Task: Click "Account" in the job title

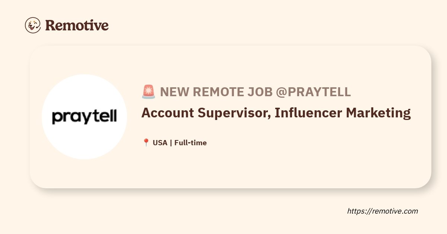Action: 167,113
